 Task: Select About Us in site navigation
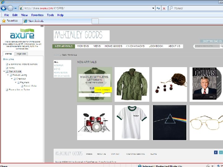tap(174, 46)
